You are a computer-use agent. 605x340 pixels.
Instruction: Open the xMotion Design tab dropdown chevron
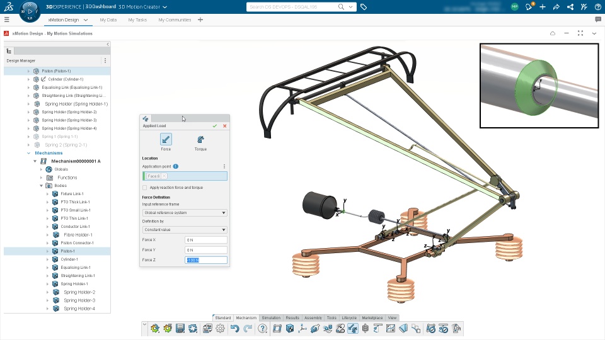pos(86,20)
